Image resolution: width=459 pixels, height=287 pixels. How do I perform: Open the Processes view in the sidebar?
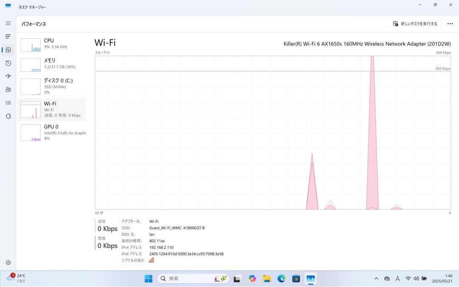8,36
